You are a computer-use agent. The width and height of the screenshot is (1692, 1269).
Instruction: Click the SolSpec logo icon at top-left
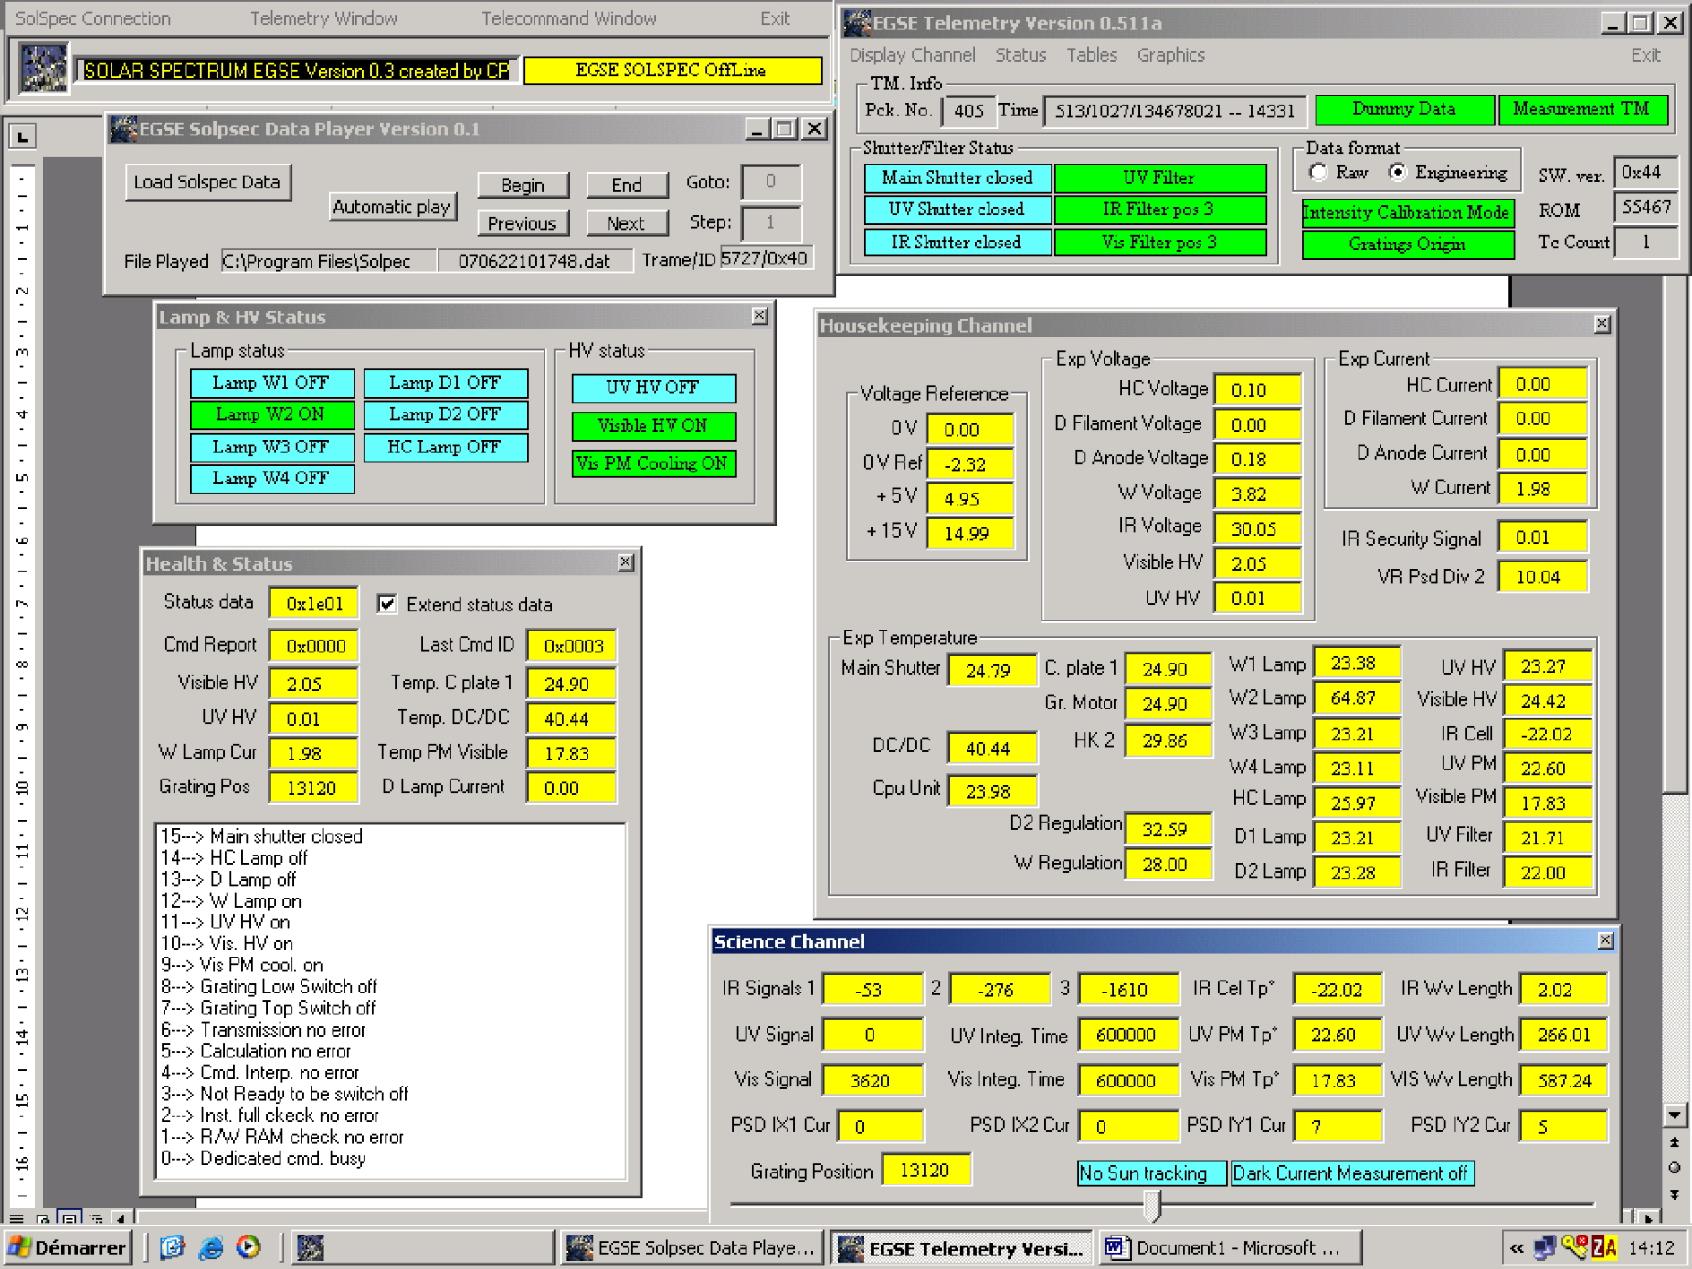44,69
